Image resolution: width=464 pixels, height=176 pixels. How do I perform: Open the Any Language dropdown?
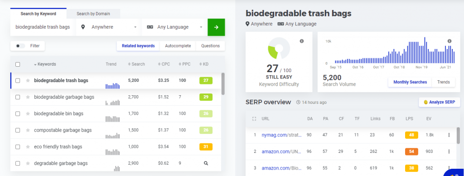pos(174,27)
